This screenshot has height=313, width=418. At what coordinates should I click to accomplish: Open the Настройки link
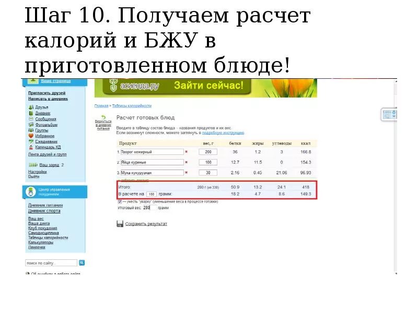click(x=37, y=172)
